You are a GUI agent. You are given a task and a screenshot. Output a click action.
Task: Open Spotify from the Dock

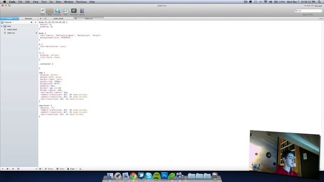click(x=156, y=176)
